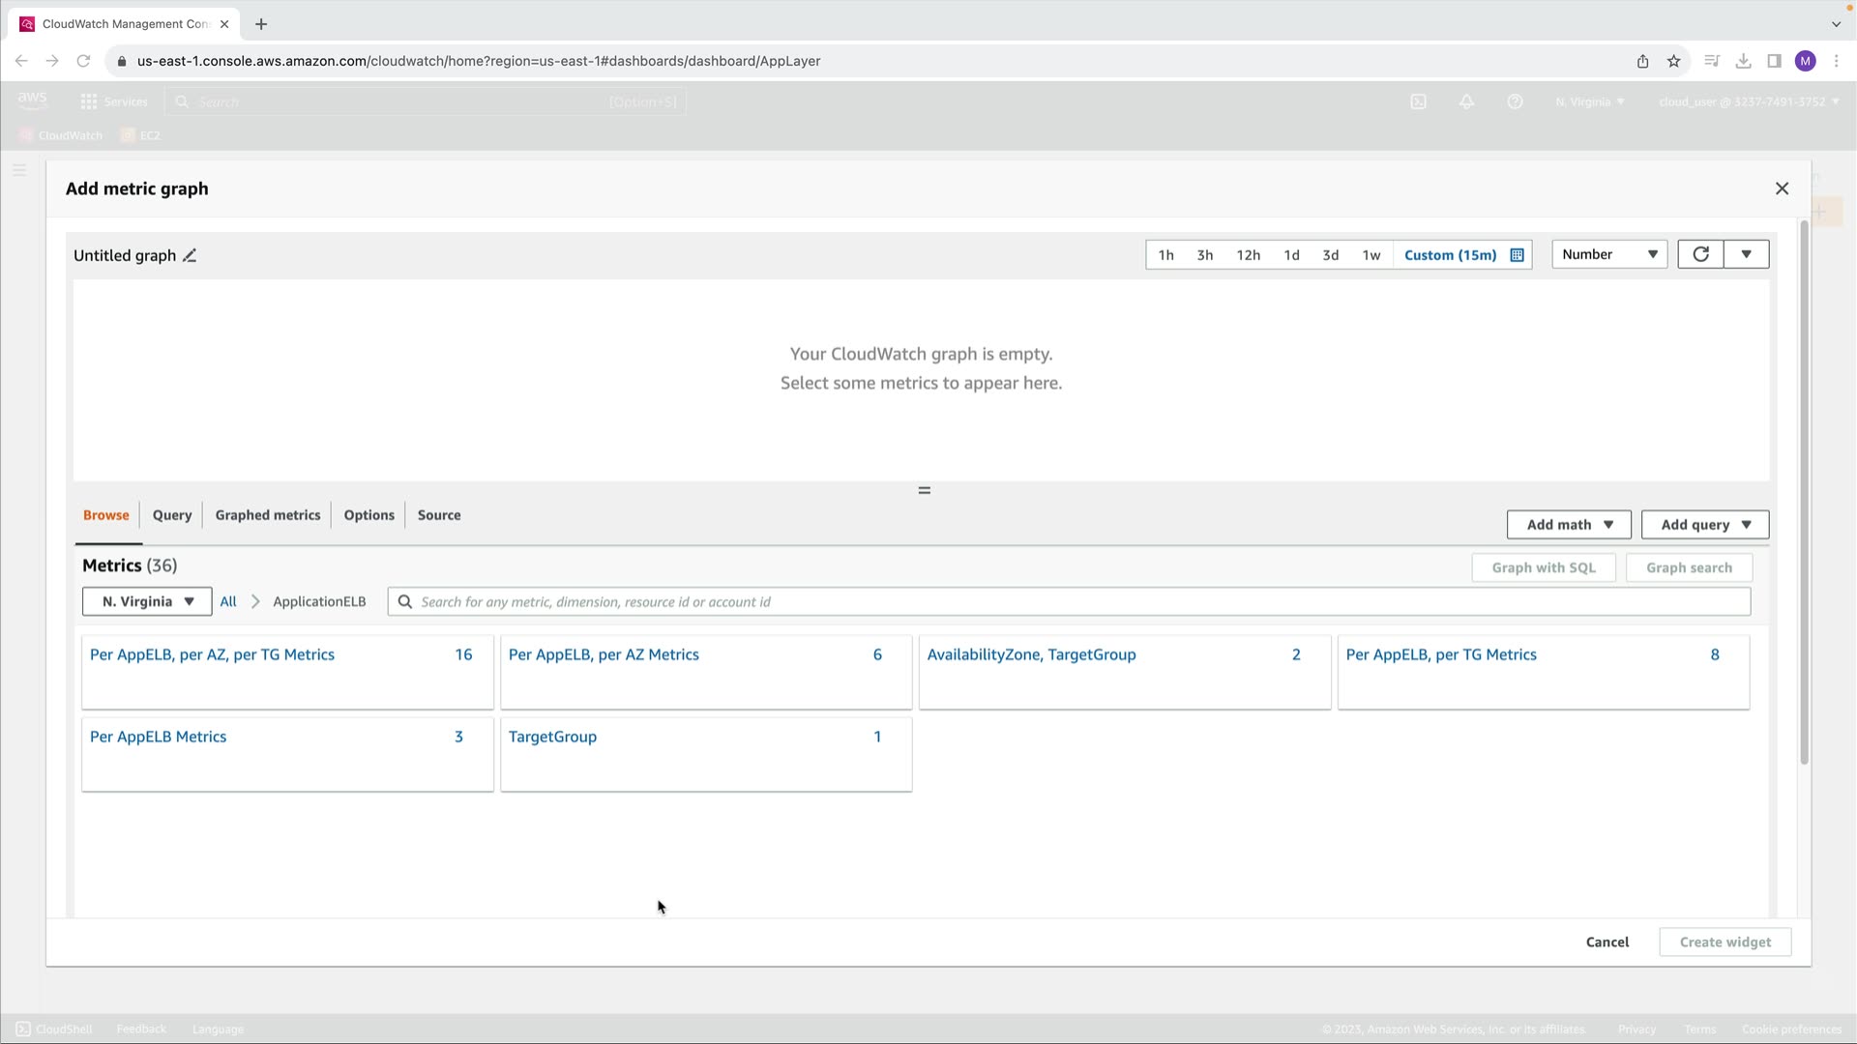Open the Source tab
The width and height of the screenshot is (1857, 1044).
tap(438, 515)
